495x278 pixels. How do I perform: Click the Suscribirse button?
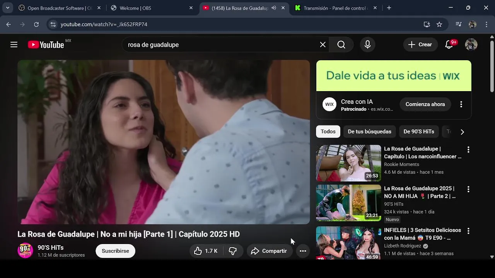tap(115, 251)
